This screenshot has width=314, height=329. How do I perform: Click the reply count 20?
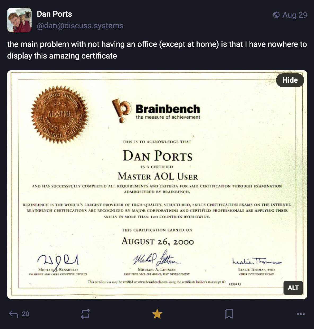25,314
